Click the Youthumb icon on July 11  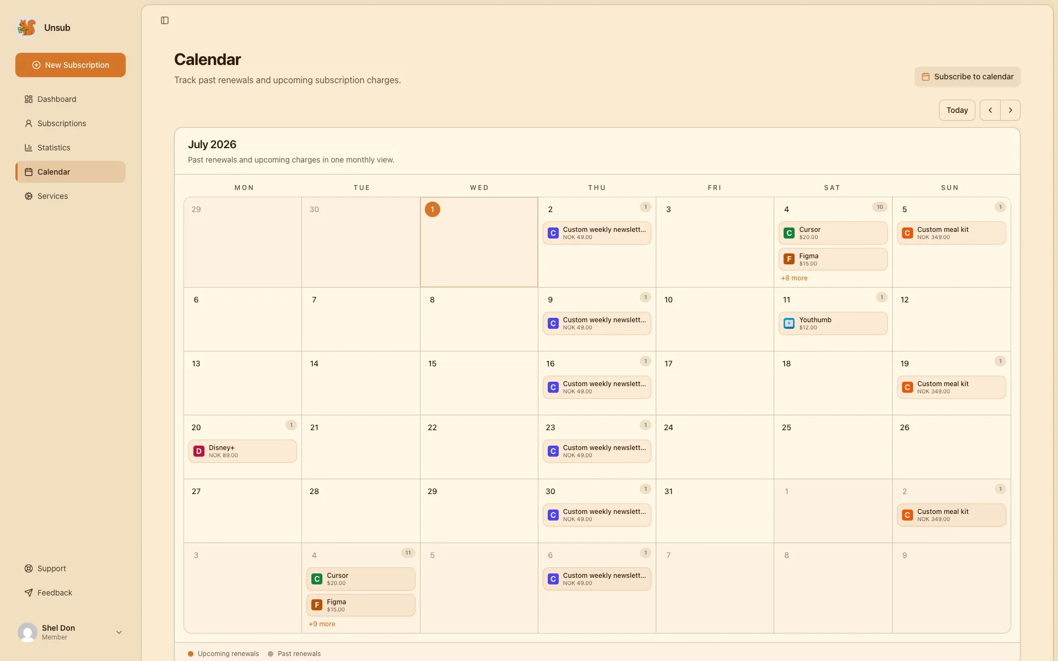tap(789, 323)
